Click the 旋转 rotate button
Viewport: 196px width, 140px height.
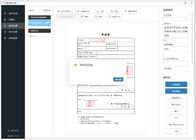[x=99, y=17]
